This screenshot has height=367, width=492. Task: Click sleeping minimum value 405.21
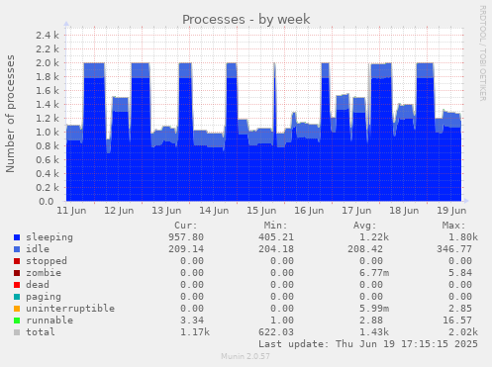276,237
